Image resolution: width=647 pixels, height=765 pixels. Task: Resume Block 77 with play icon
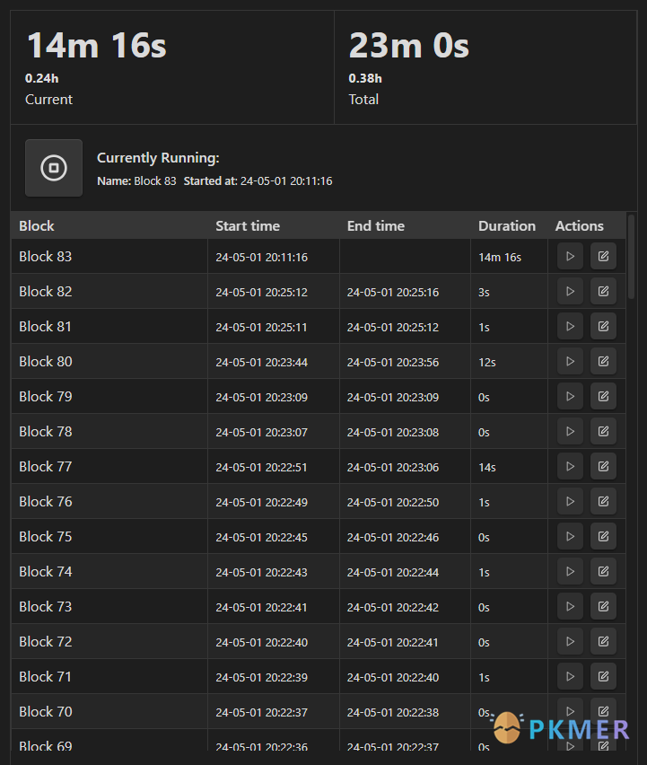coord(570,467)
